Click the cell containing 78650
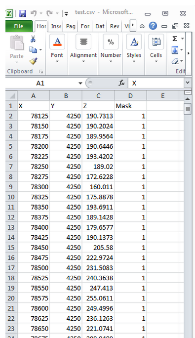 coord(34,329)
